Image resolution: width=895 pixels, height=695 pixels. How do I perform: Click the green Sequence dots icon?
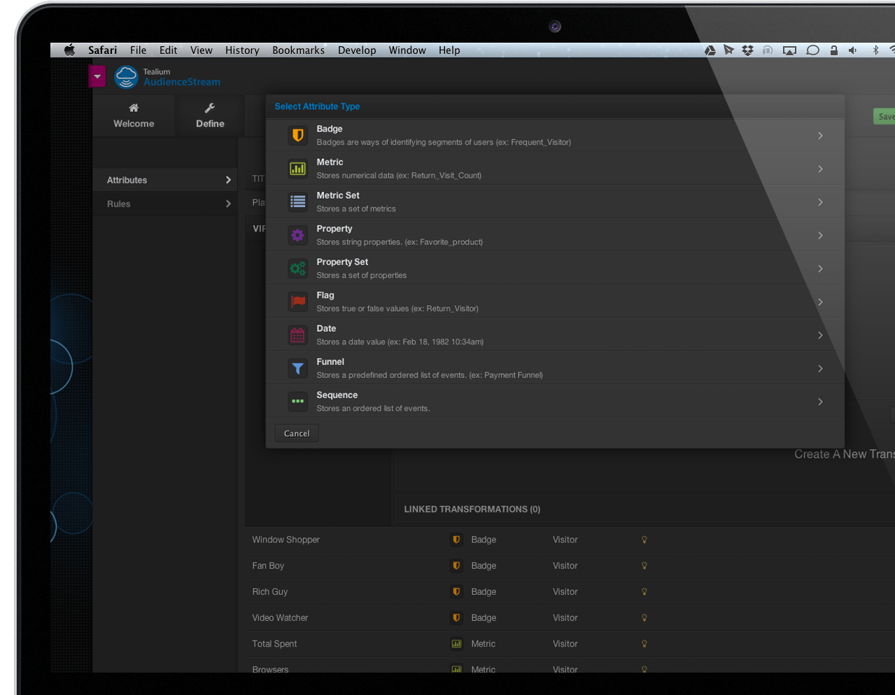coord(297,402)
